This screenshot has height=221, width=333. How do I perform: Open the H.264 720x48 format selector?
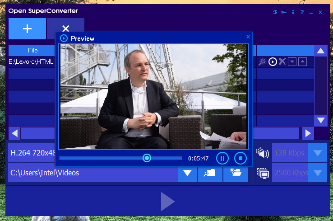point(32,153)
